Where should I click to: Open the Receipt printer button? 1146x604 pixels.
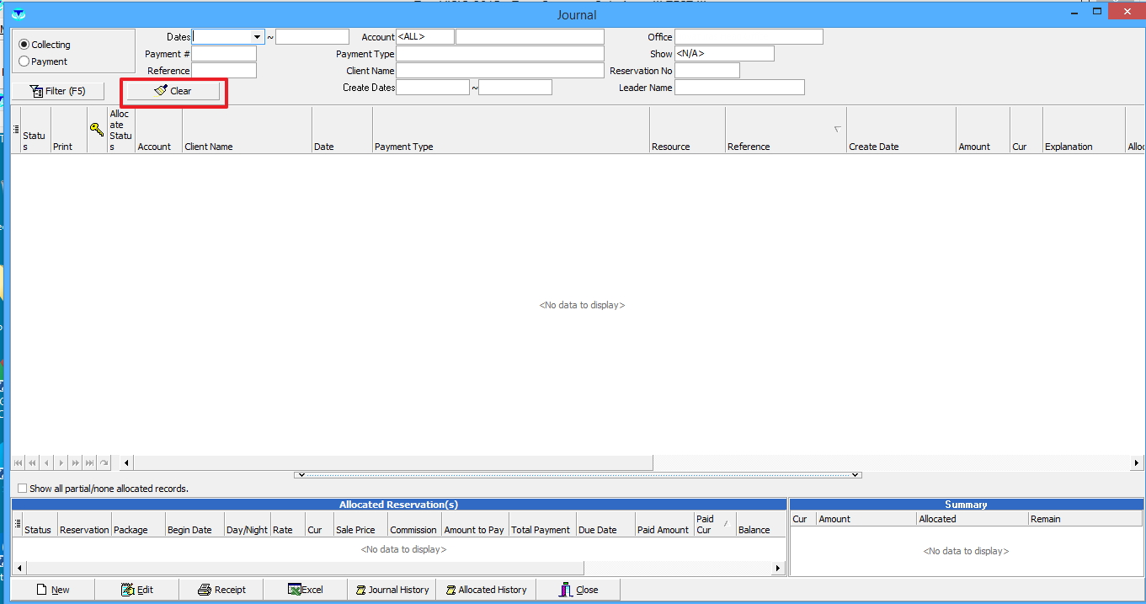[221, 590]
